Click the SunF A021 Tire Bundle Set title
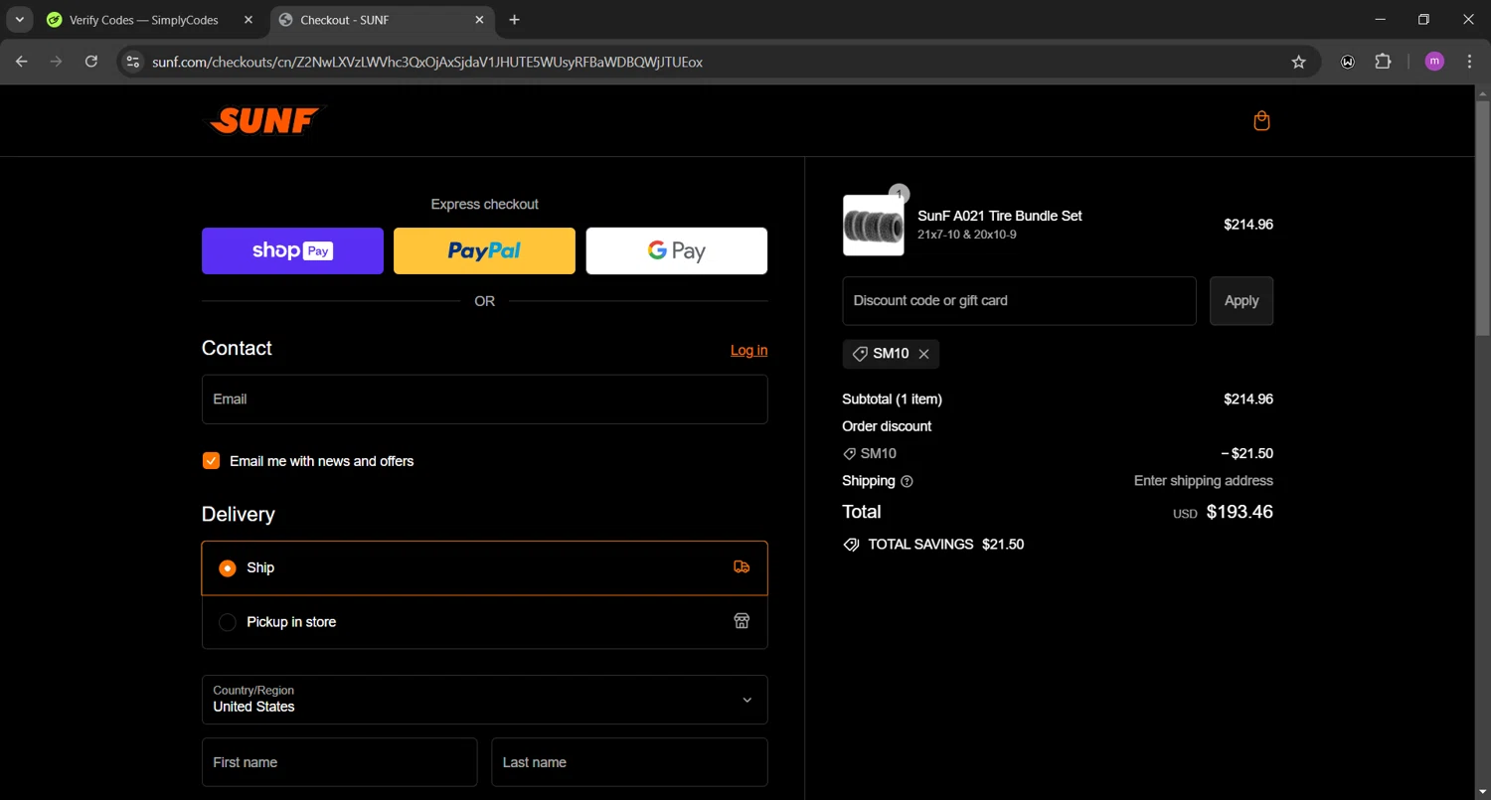 (1000, 216)
